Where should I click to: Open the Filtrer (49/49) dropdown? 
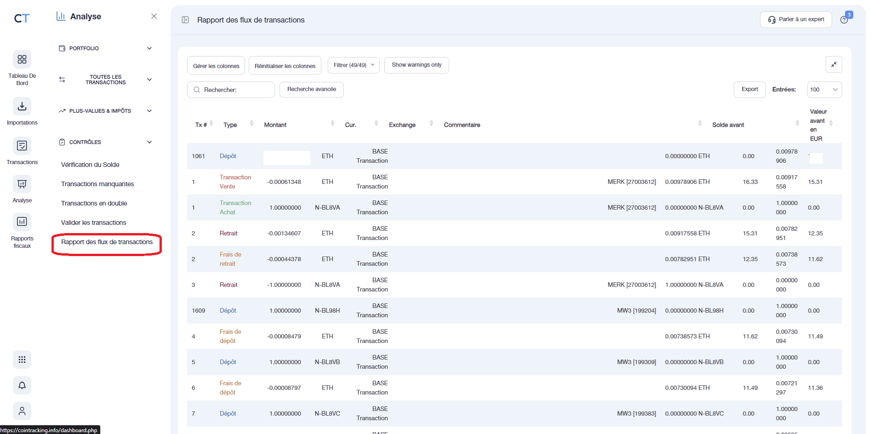coord(353,65)
